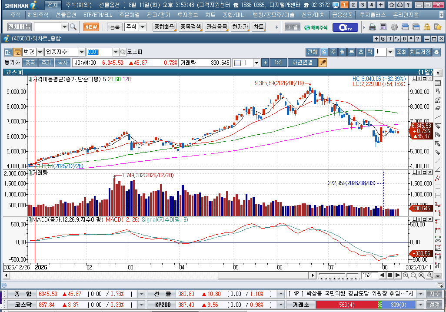Open the calculator icon in the toolbar

(383, 27)
